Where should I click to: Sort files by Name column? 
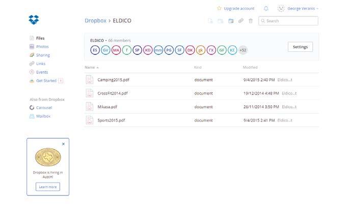92,67
